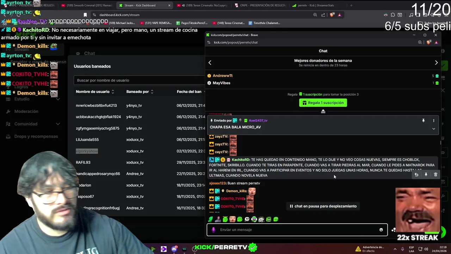Expand the Comunidad sidebar section
The width and height of the screenshot is (451, 254).
pyautogui.click(x=32, y=124)
